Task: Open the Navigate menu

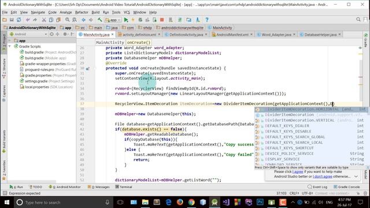Action: [38, 12]
